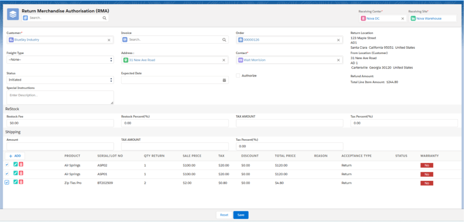This screenshot has height=222, width=464.
Task: Remove order 00000126 from Order field
Action: click(x=339, y=40)
